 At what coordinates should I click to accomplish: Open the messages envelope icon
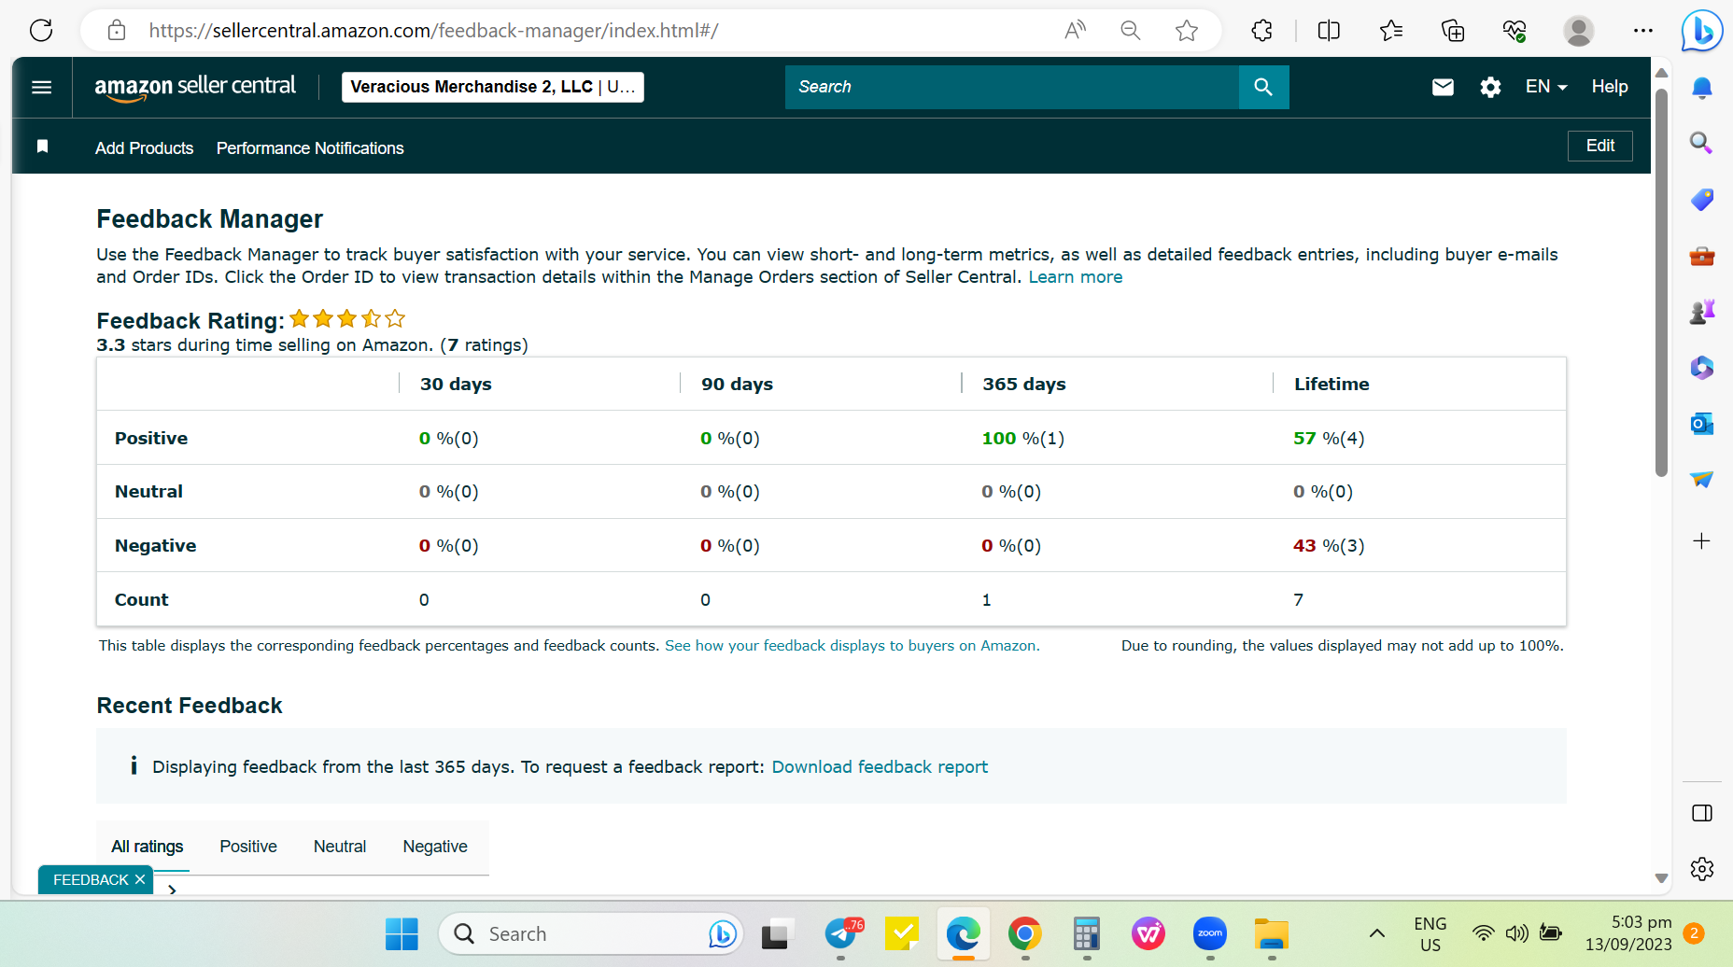(1443, 87)
